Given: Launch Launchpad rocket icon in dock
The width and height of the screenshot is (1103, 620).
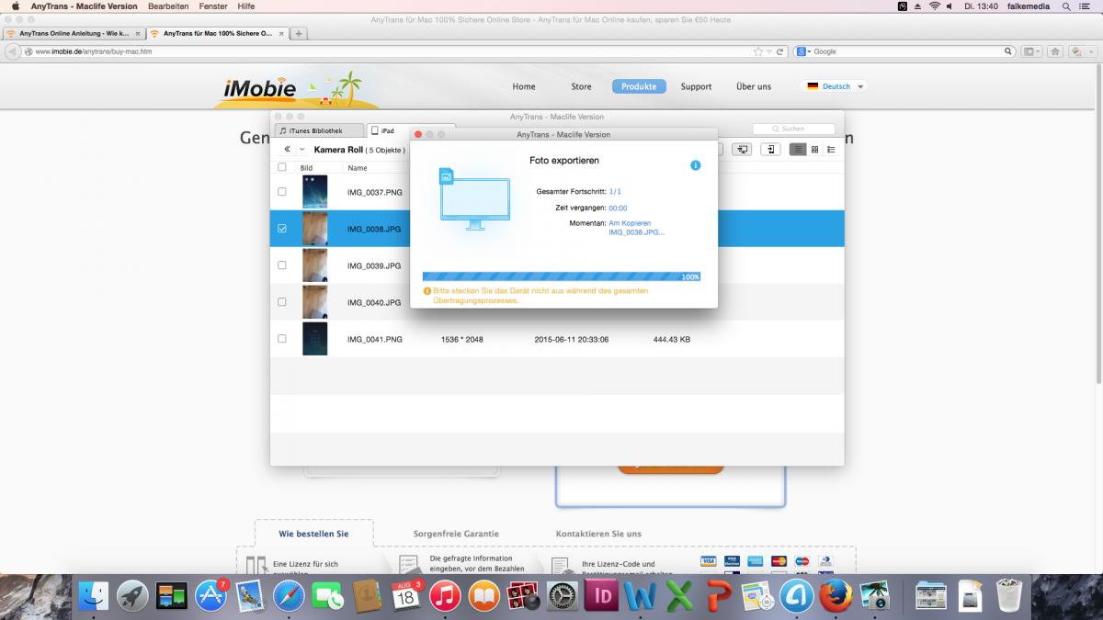Looking at the screenshot, I should [x=132, y=597].
